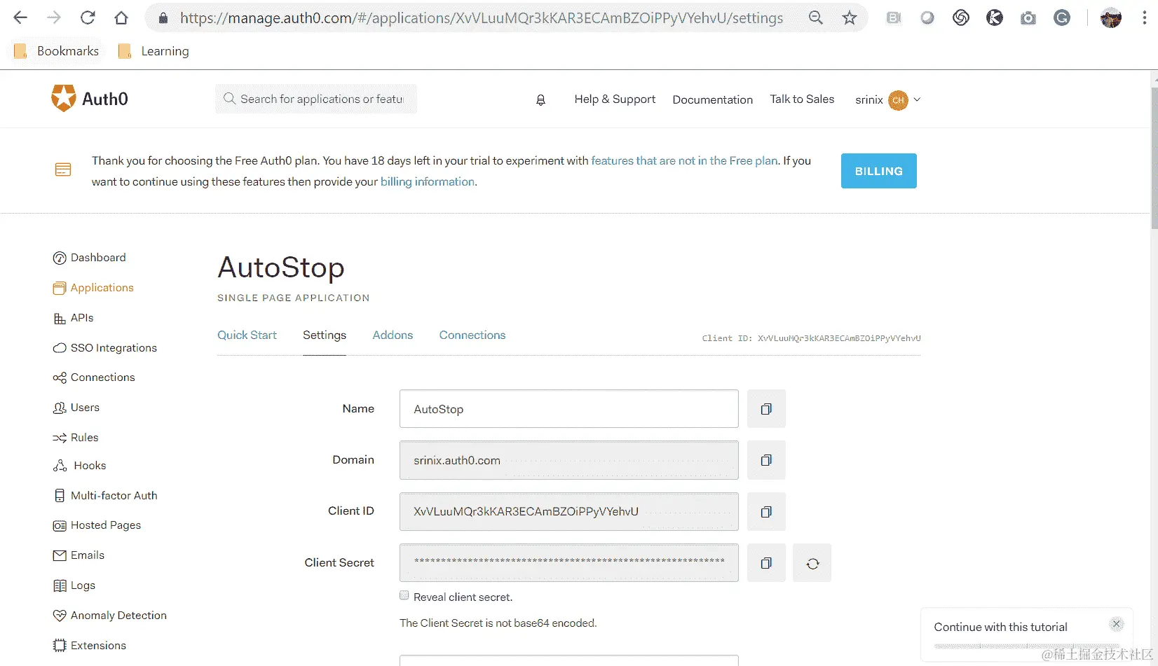Open the billing information link
1158x666 pixels.
(428, 182)
